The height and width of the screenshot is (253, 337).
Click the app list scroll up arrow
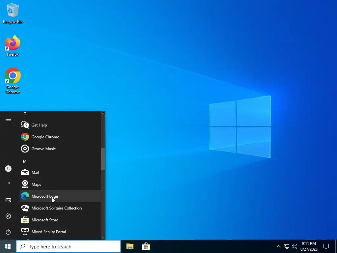tap(103, 113)
